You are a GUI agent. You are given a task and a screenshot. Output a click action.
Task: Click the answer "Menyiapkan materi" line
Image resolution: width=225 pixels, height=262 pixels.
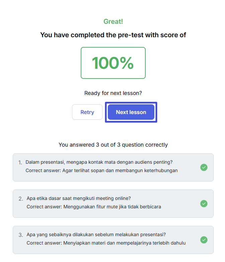click(106, 243)
